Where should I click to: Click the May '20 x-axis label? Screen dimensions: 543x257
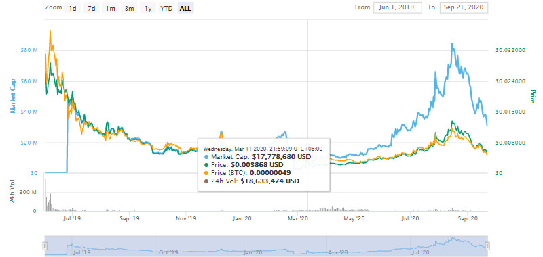point(355,218)
